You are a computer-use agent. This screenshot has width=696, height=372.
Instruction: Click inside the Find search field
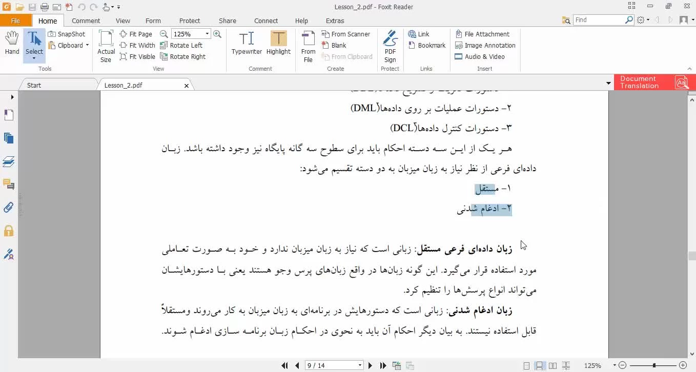[x=599, y=20]
